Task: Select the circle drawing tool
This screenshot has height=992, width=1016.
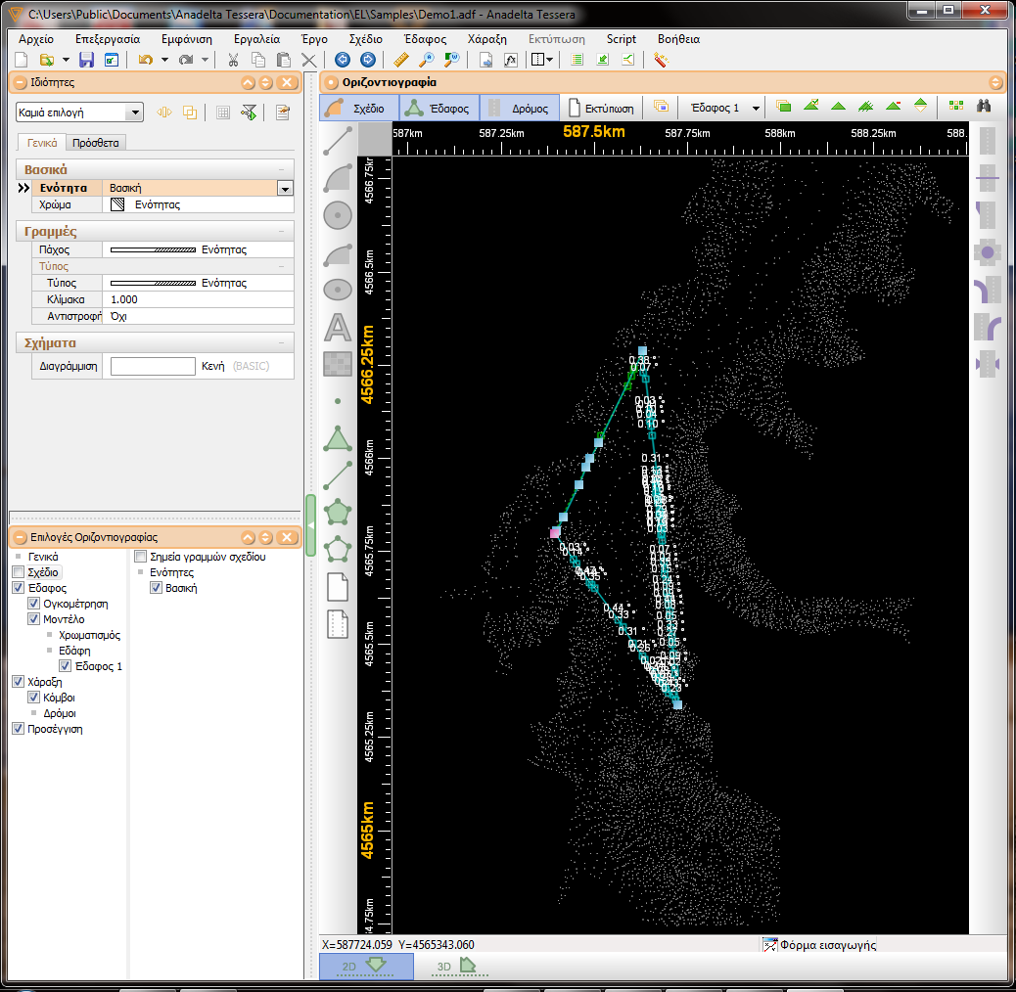Action: 338,215
